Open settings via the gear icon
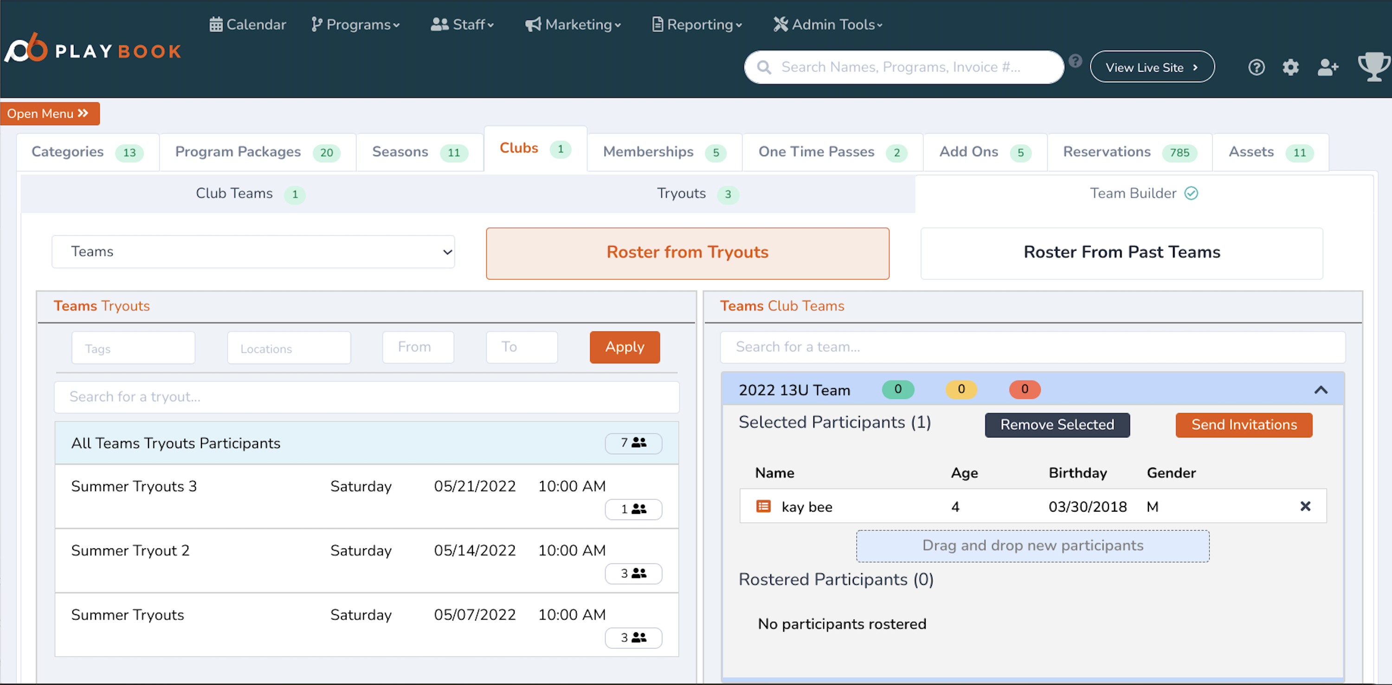Image resolution: width=1392 pixels, height=685 pixels. click(x=1290, y=68)
